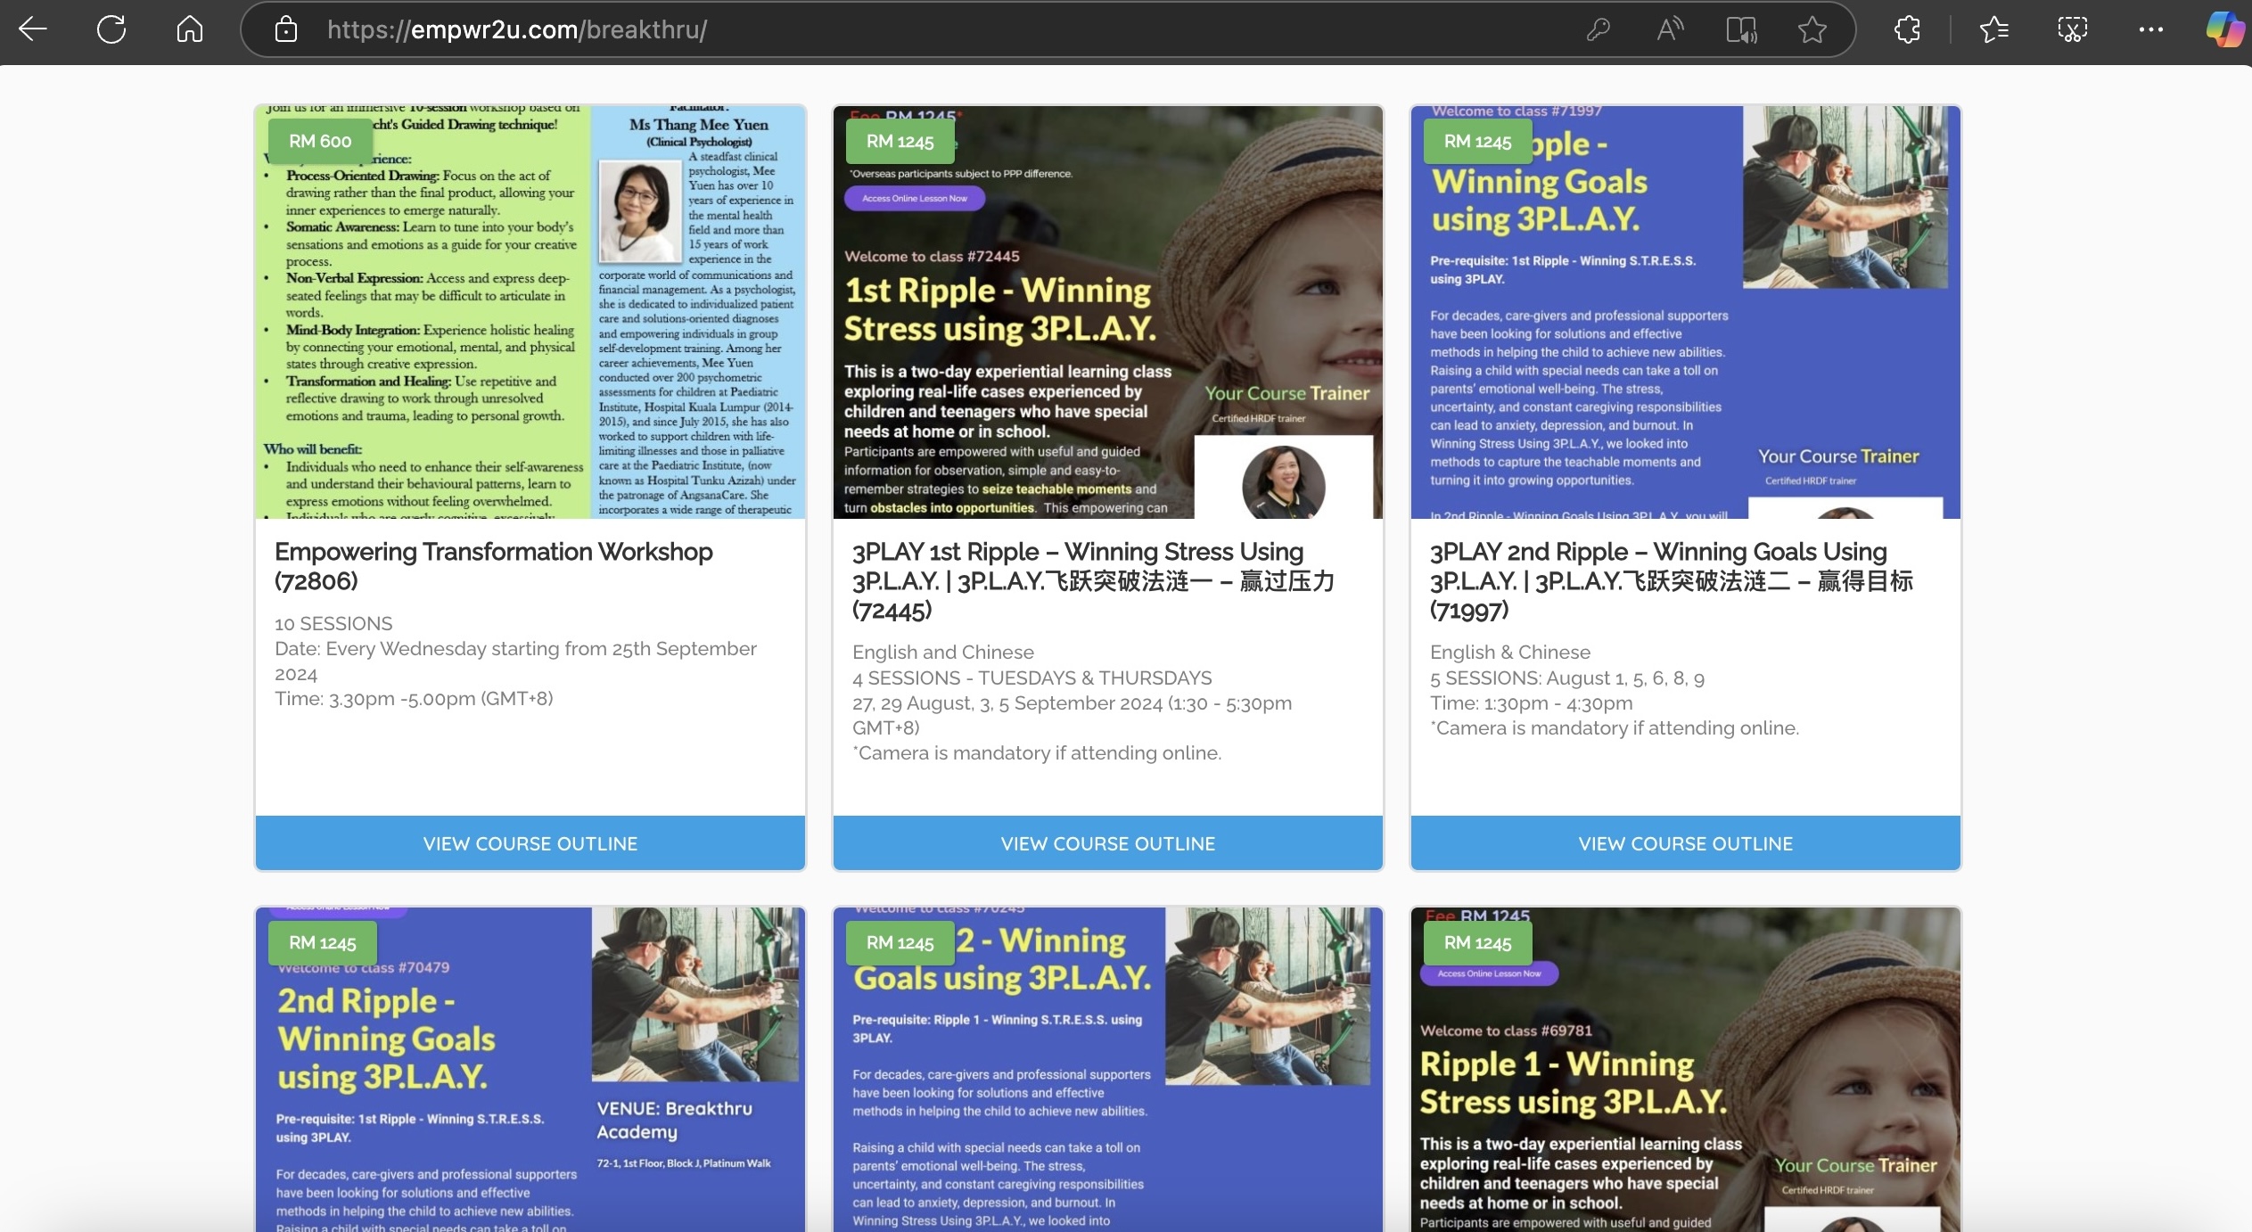
Task: Activate Read Aloud icon
Action: [1670, 29]
